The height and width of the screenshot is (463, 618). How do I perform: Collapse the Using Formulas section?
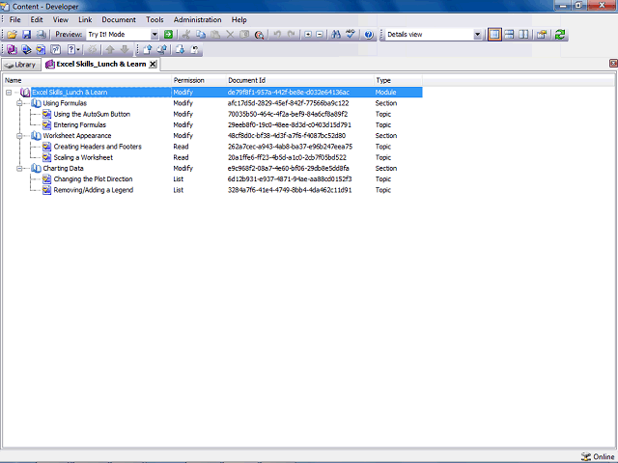(19, 103)
